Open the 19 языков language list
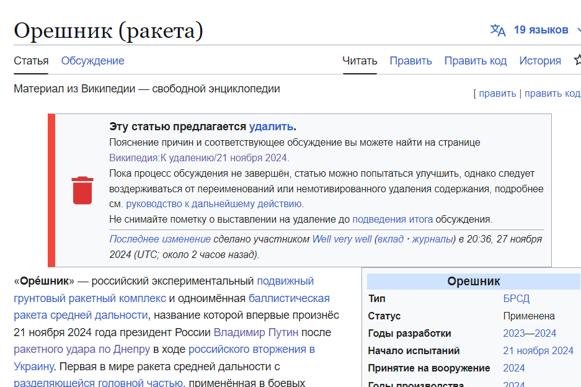 pyautogui.click(x=541, y=30)
